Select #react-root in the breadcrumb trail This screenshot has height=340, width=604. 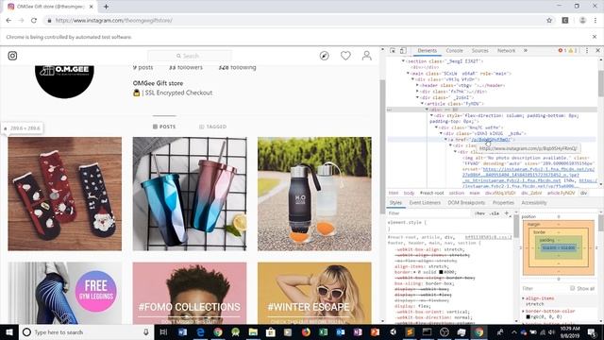pos(432,193)
